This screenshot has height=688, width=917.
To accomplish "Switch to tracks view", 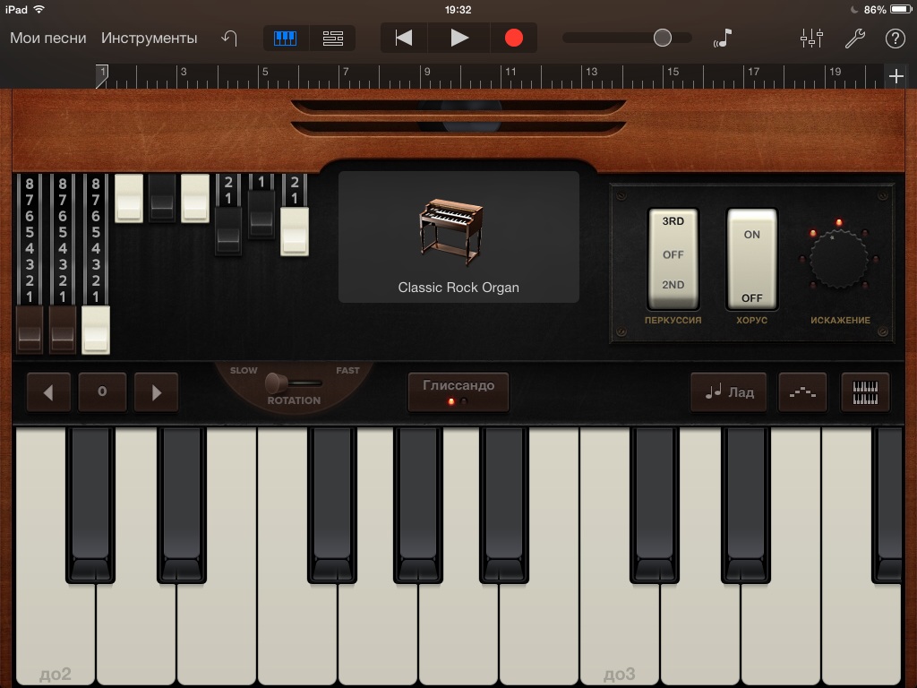I will coord(333,39).
